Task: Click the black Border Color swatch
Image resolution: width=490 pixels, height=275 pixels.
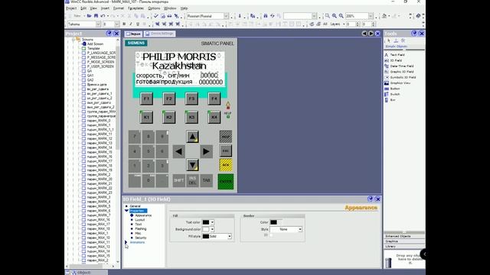Action: (x=274, y=222)
